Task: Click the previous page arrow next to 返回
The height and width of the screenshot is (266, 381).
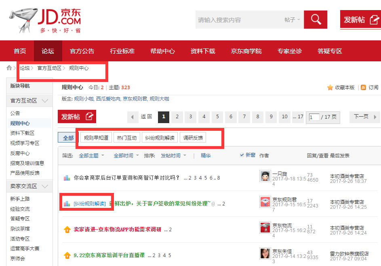Action: 132,117
